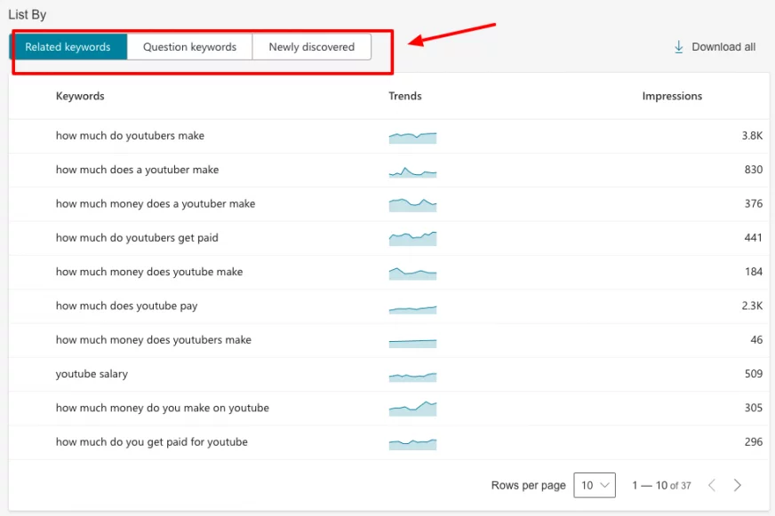Switch to the Related keywords tab
775x516 pixels.
(x=68, y=47)
